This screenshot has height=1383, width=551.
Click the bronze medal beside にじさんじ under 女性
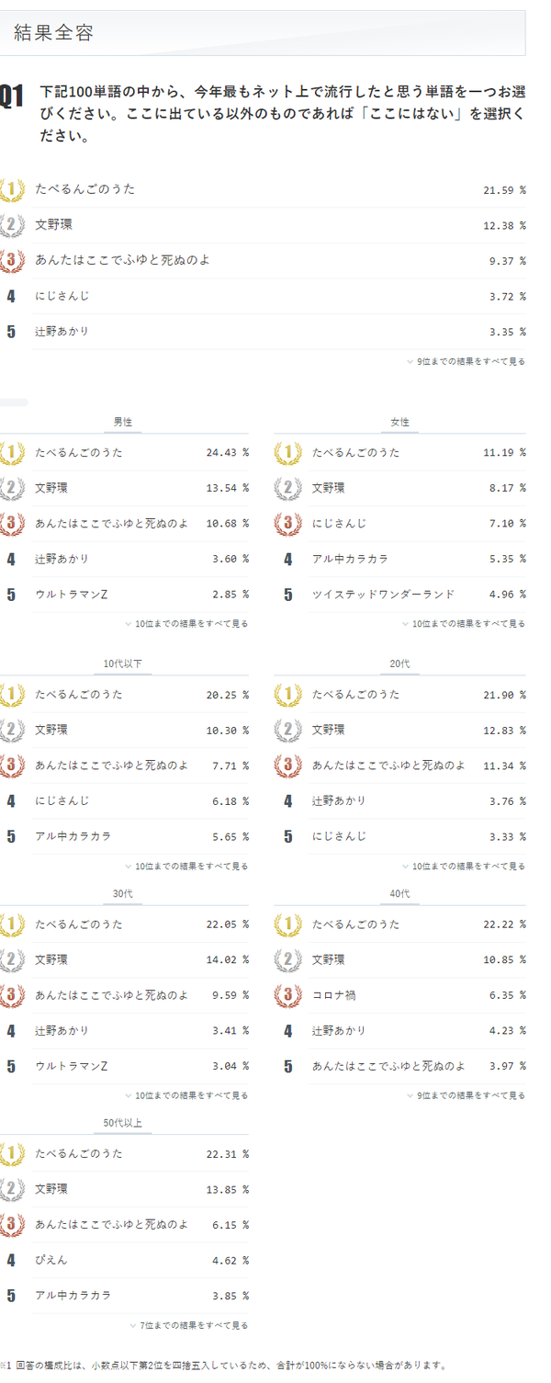287,524
